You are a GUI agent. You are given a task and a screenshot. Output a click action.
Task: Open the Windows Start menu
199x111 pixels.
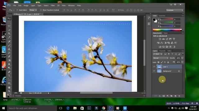pos(3,108)
